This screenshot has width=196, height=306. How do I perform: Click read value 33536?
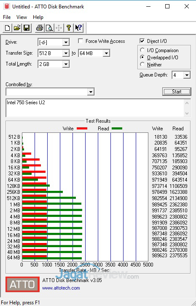coord(181,137)
